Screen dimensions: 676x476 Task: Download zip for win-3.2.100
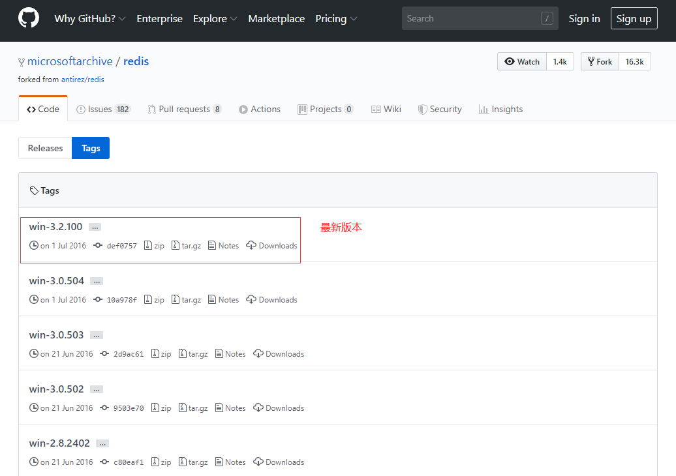pos(154,246)
